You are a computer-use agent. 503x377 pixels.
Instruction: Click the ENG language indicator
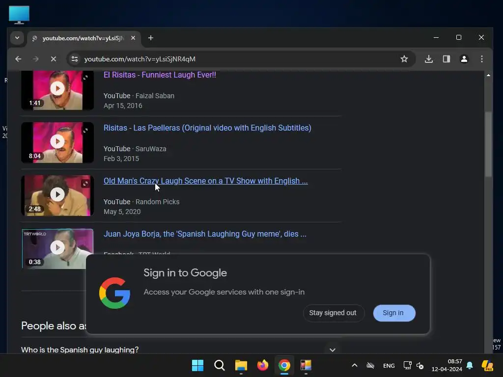pyautogui.click(x=389, y=366)
